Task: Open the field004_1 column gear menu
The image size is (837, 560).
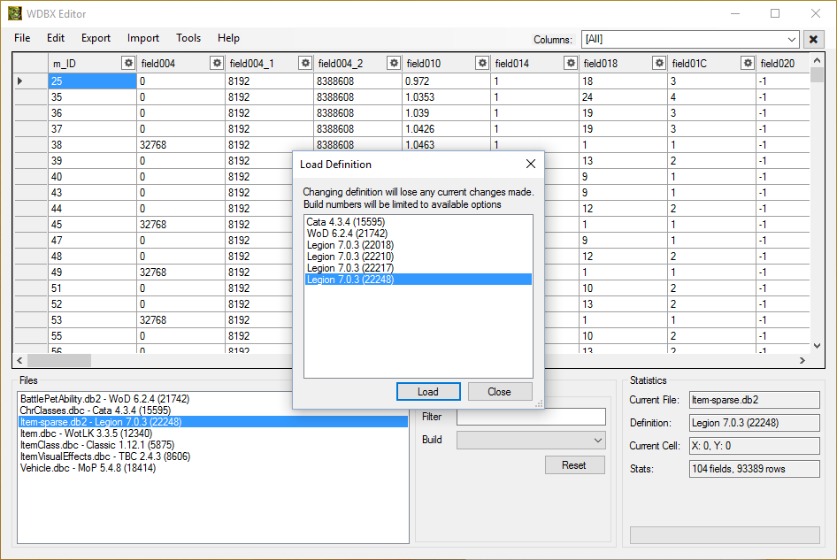Action: 305,63
